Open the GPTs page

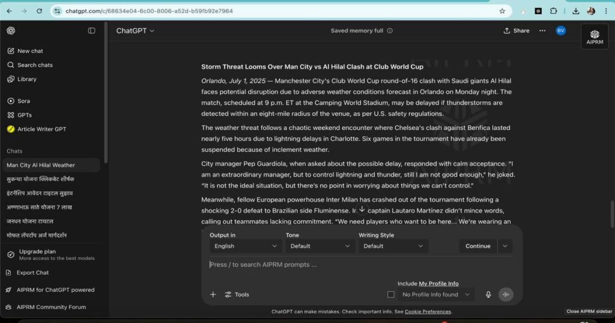19,115
